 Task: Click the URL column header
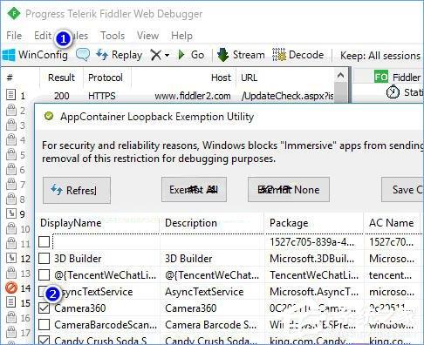pyautogui.click(x=285, y=78)
